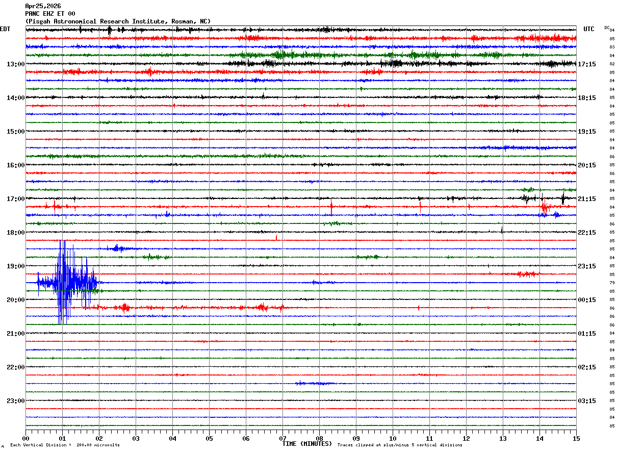This screenshot has height=452, width=617.
Task: Click minute 15 on the time axis
Action: [x=576, y=439]
